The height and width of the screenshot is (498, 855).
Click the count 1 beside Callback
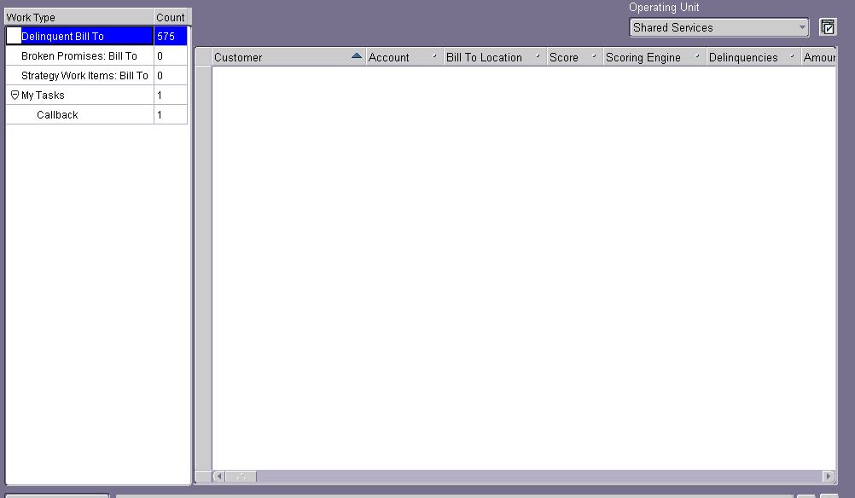171,115
